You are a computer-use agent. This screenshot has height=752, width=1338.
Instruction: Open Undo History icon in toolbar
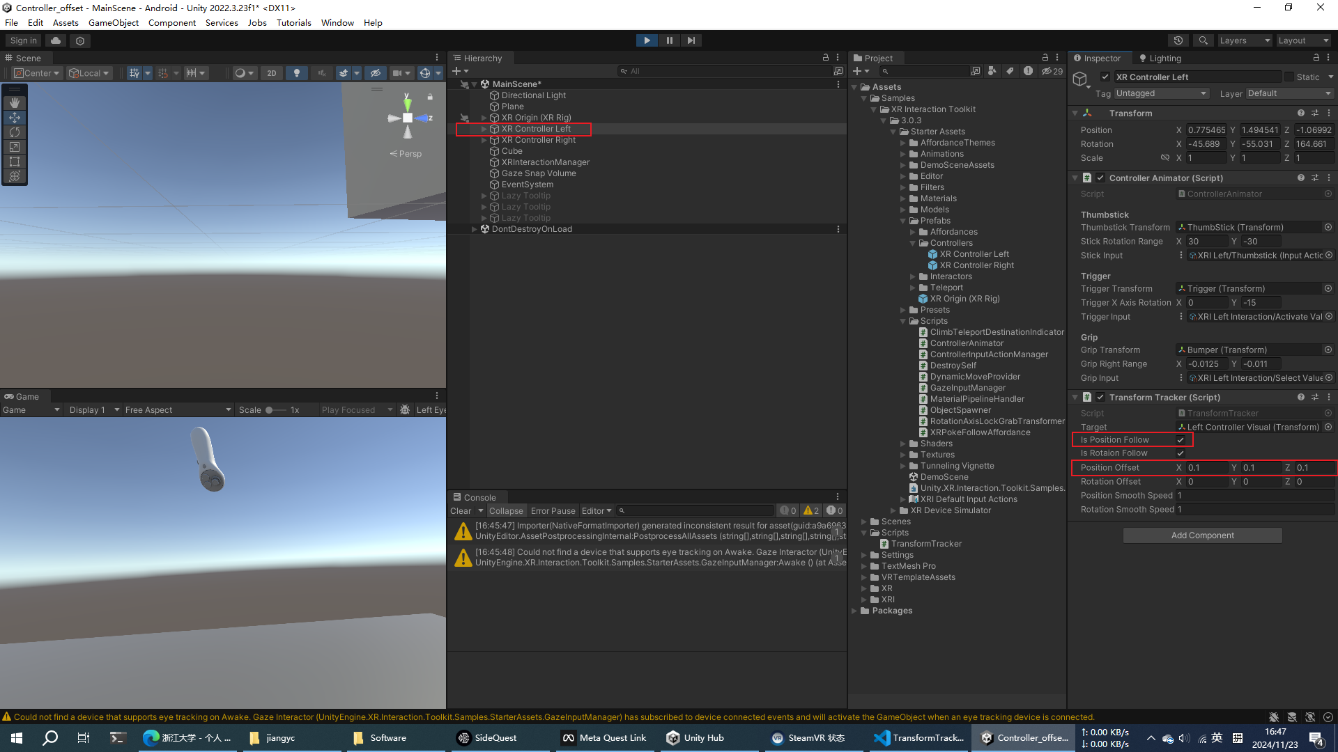pyautogui.click(x=1178, y=40)
